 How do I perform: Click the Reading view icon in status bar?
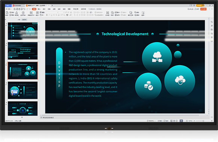(177, 121)
